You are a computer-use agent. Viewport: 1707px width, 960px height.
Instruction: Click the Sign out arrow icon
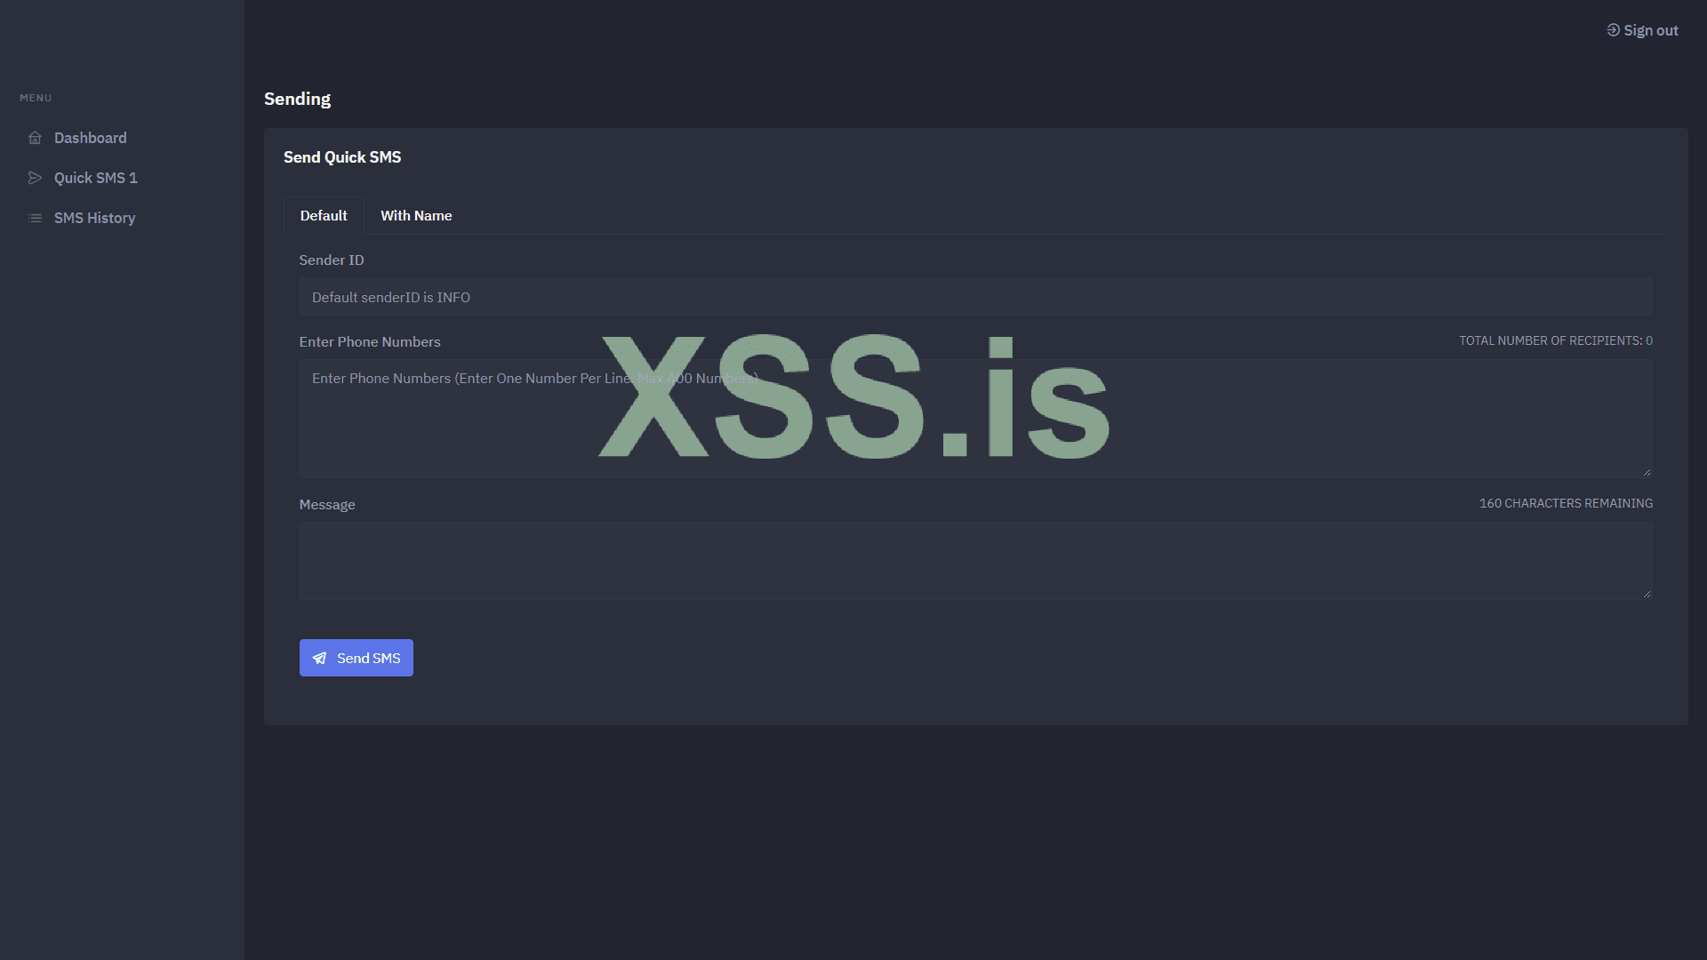pos(1613,30)
